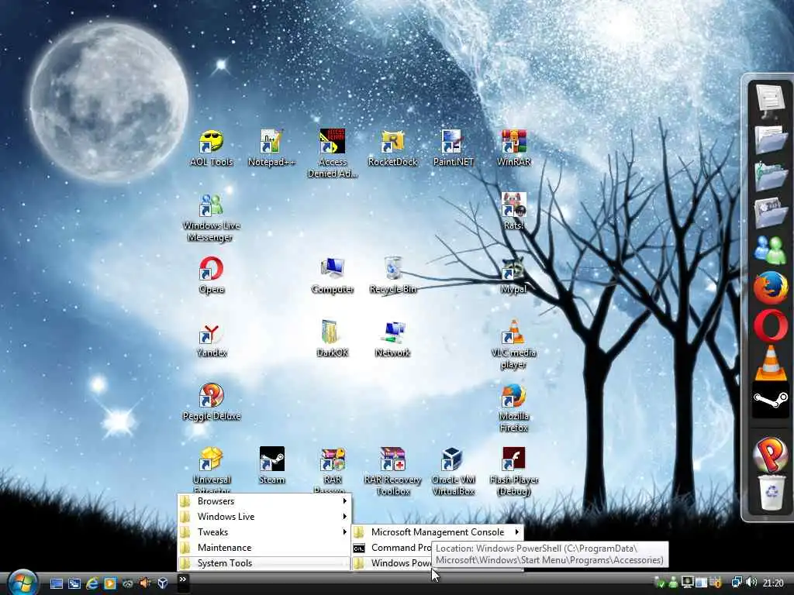
Task: Open the volume control tray icon
Action: click(751, 583)
